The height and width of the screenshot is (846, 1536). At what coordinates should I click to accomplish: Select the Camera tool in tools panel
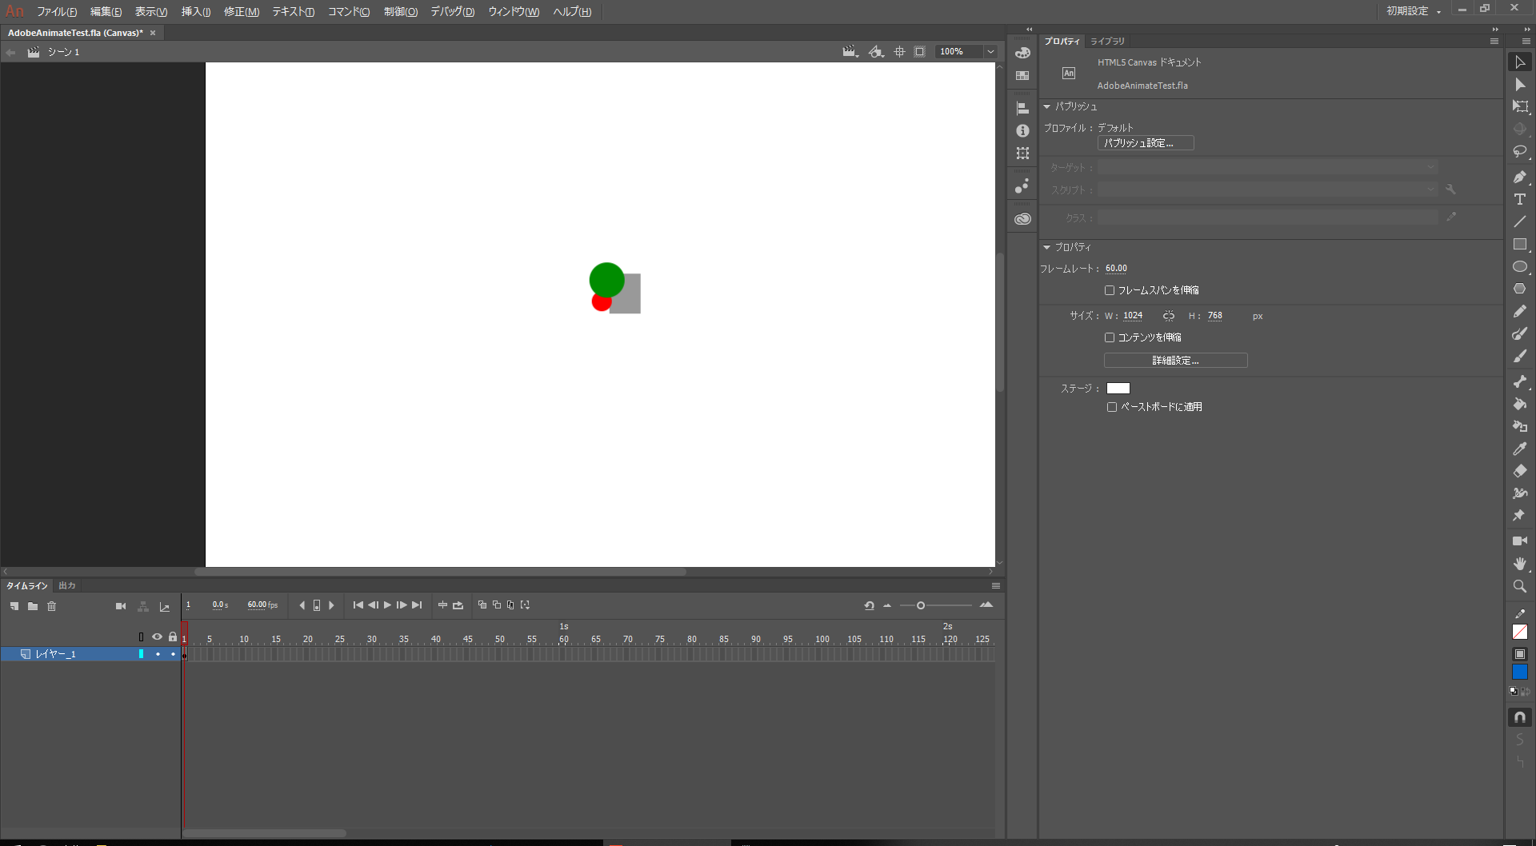pos(1520,541)
